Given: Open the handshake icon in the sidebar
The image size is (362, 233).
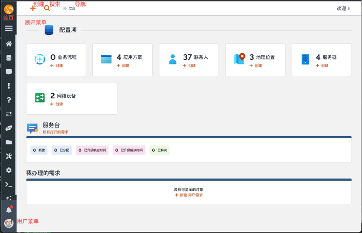Looking at the screenshot, I should (9, 128).
